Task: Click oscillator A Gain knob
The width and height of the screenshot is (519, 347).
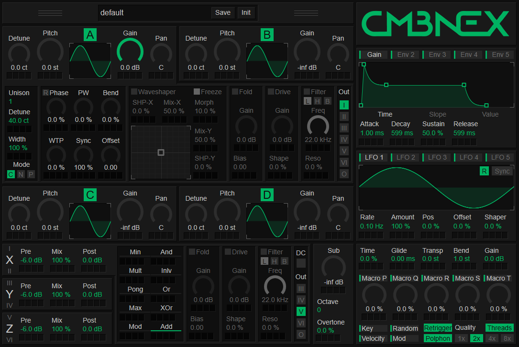Action: tap(130, 51)
